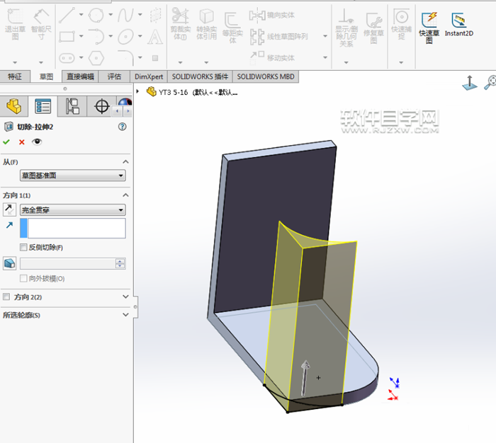Click the 快速草图 rapid sketch button
Viewport: 496px width, 443px height.
pos(429,24)
